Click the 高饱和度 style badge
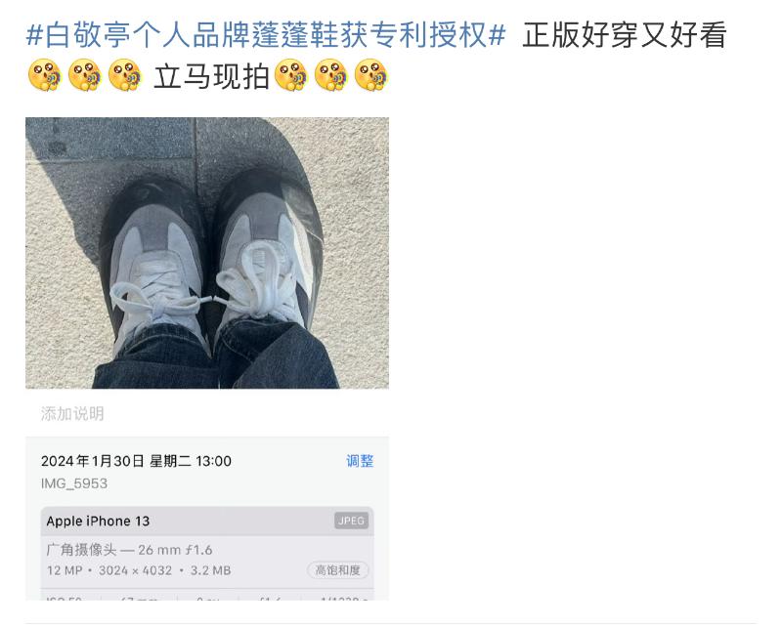This screenshot has height=627, width=782. click(337, 570)
